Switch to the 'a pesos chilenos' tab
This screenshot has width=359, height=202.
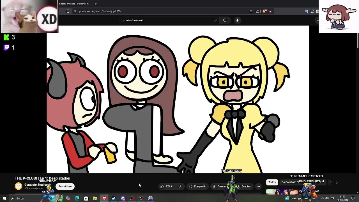74,4
